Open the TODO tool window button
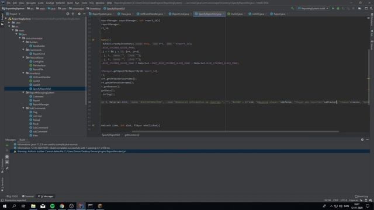Image resolution: width=374 pixels, height=210 pixels. tap(12, 197)
